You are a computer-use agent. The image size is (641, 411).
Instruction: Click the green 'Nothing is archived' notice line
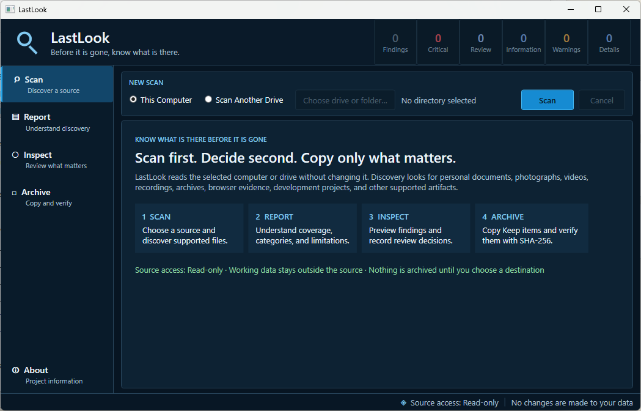[x=339, y=270]
